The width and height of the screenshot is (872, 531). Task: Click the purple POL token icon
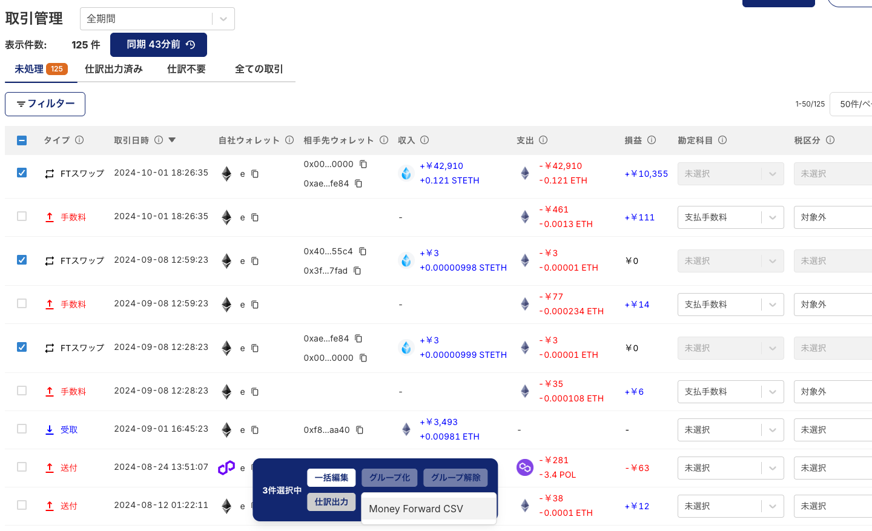(524, 467)
